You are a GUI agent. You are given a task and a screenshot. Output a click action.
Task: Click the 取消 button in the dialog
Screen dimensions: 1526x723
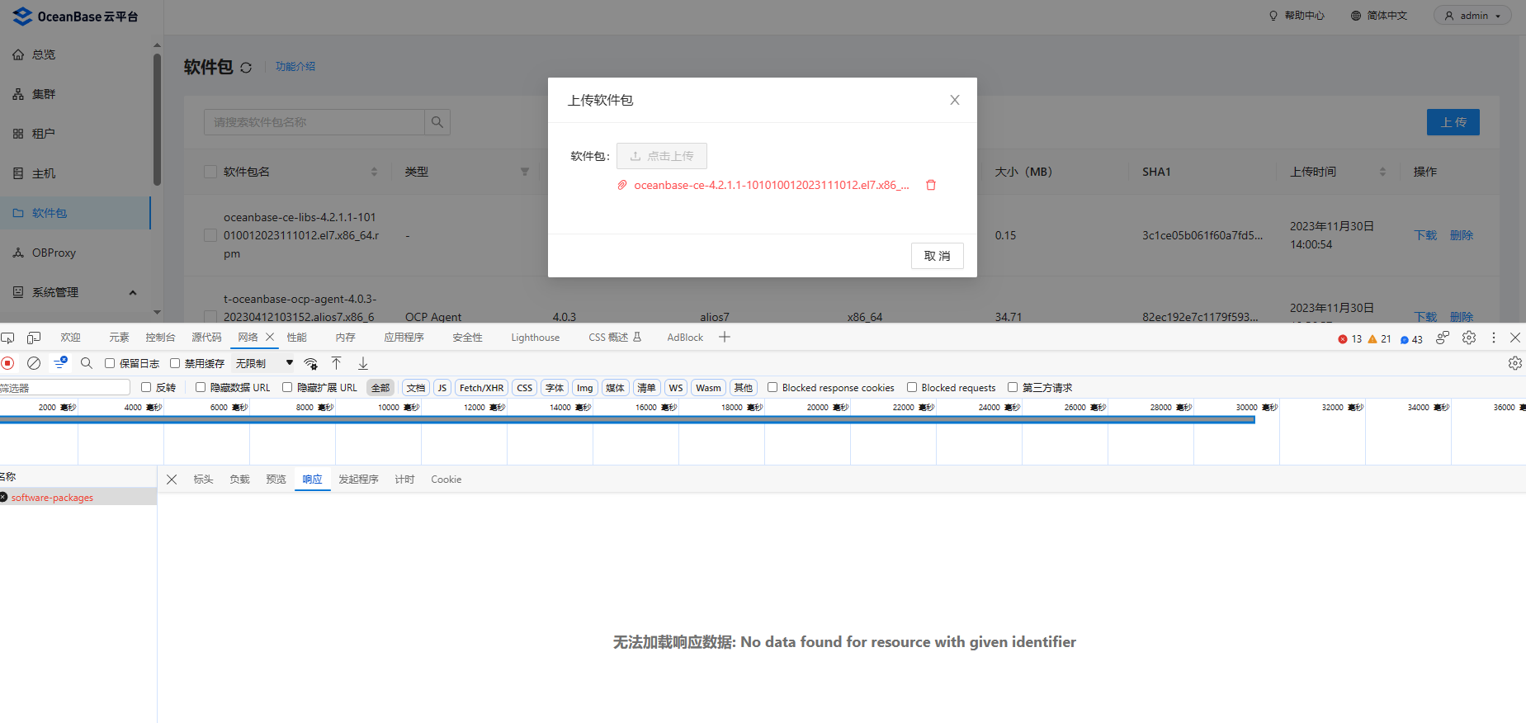(x=938, y=256)
